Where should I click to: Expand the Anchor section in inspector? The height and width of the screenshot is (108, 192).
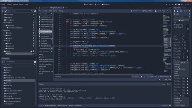coord(178,64)
